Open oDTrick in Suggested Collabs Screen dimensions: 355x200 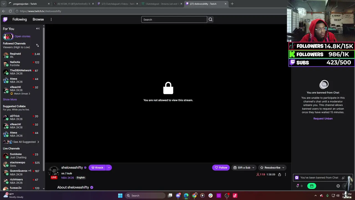point(22,117)
